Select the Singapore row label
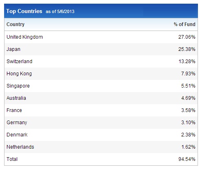200x169 pixels. pyautogui.click(x=18, y=86)
